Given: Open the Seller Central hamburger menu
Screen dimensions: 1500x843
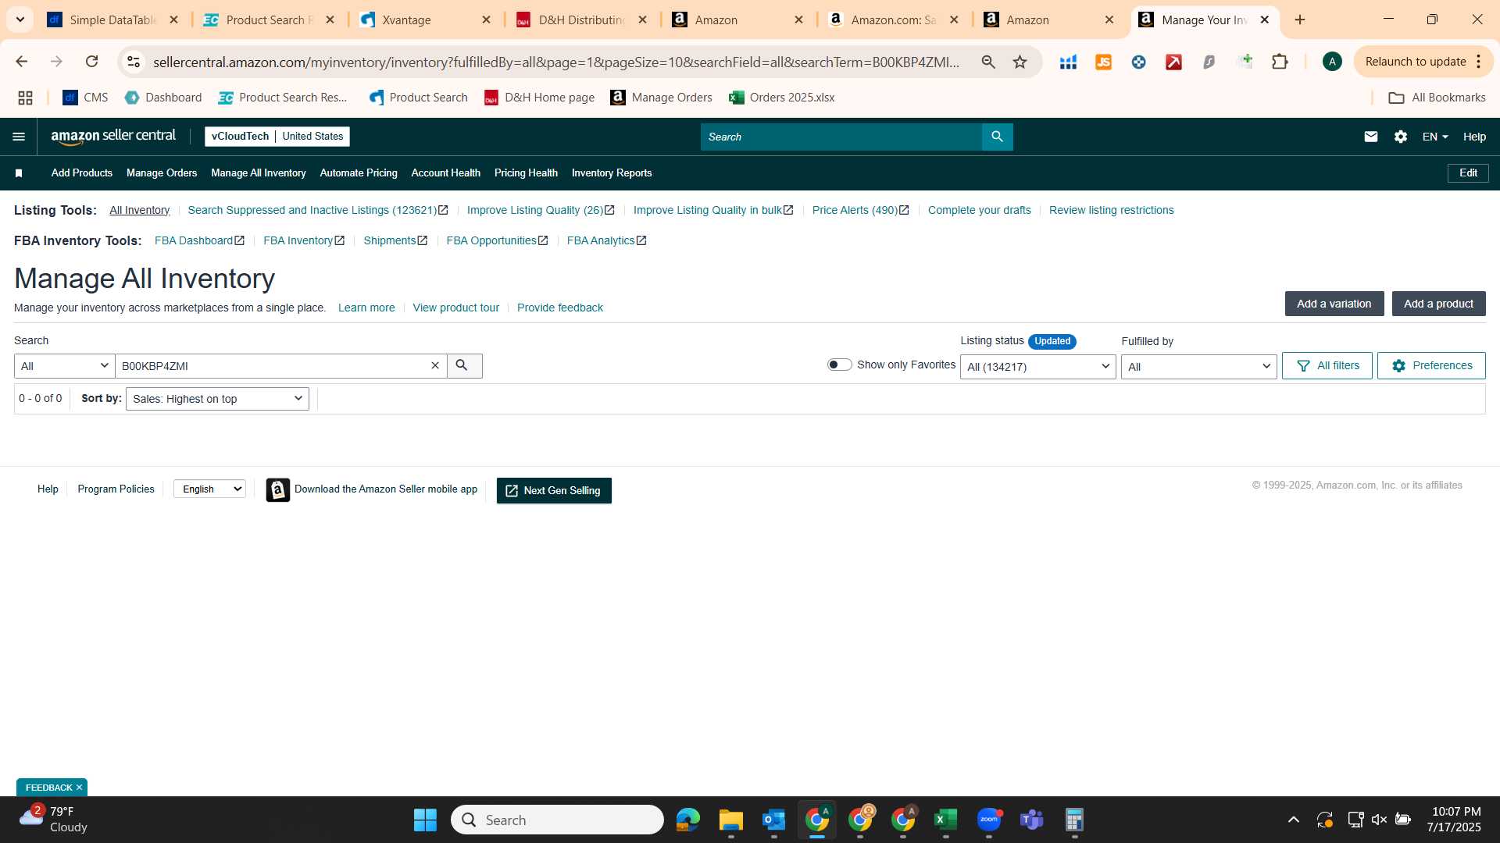Looking at the screenshot, I should 19,137.
